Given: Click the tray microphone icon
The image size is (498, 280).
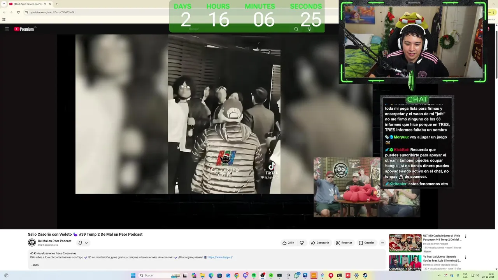Looking at the screenshot, I should [x=458, y=275].
